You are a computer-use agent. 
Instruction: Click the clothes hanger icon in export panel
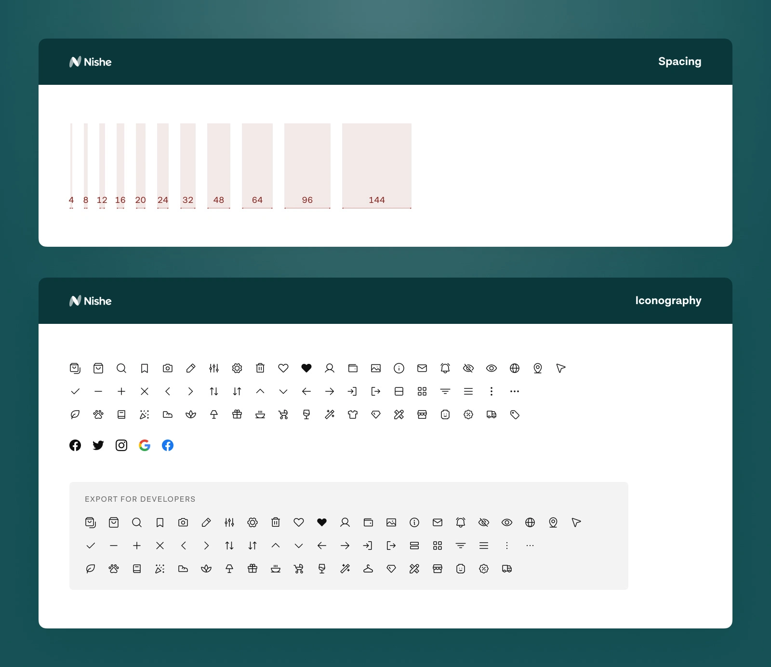[368, 569]
